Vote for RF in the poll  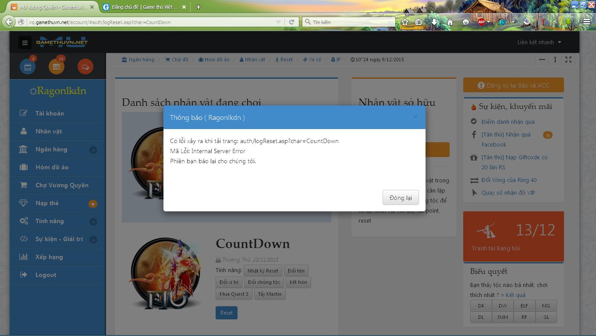[524, 317]
